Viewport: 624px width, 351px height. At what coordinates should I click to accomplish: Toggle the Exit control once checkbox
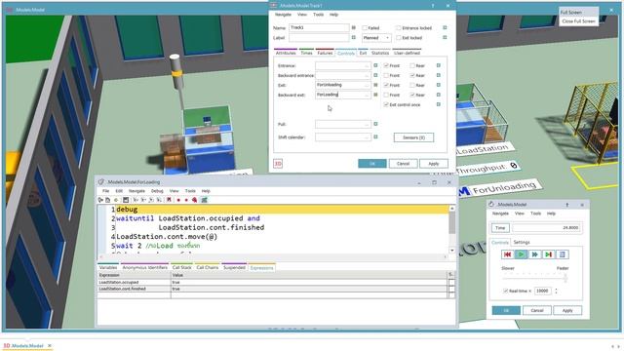tap(386, 104)
